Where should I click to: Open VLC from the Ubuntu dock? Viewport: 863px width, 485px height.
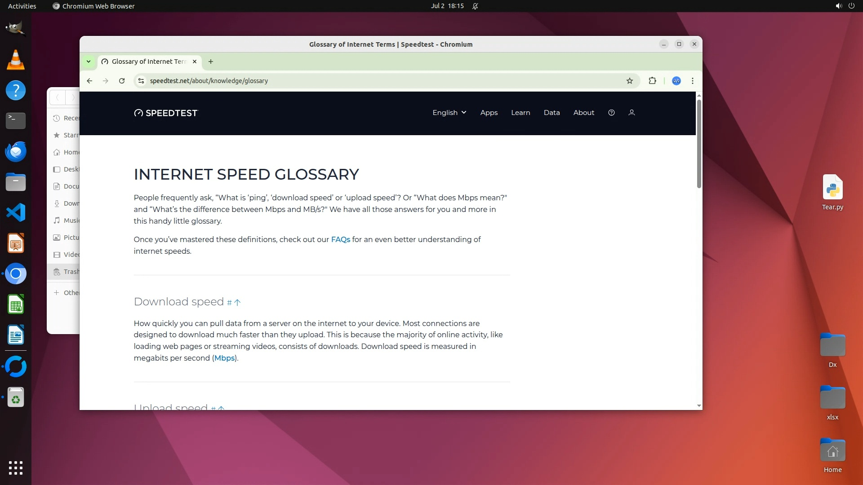tap(16, 60)
